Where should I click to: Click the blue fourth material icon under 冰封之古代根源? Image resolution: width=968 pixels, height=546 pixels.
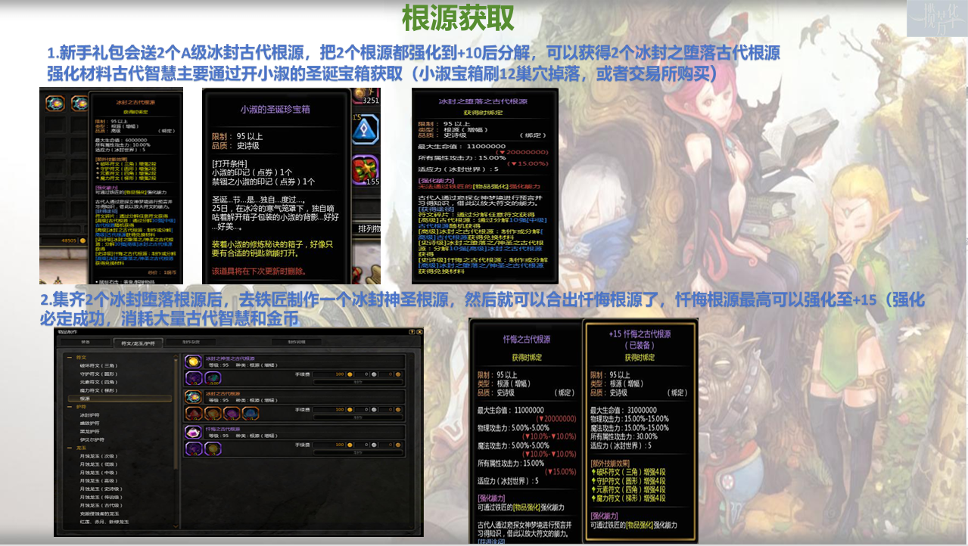(251, 414)
